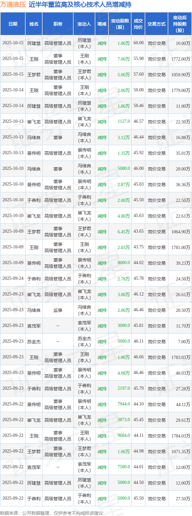Select the 1772.00万 holdings cell
This screenshot has width=192, height=516.
coord(181,59)
